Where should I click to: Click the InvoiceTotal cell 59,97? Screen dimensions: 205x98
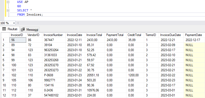point(95,60)
